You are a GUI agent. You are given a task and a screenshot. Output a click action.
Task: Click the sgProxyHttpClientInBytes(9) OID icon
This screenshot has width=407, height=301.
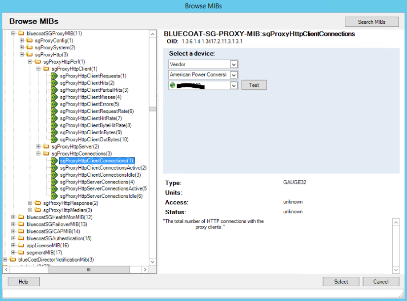coord(54,132)
